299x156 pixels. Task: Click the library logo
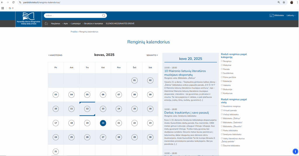pos(29,19)
